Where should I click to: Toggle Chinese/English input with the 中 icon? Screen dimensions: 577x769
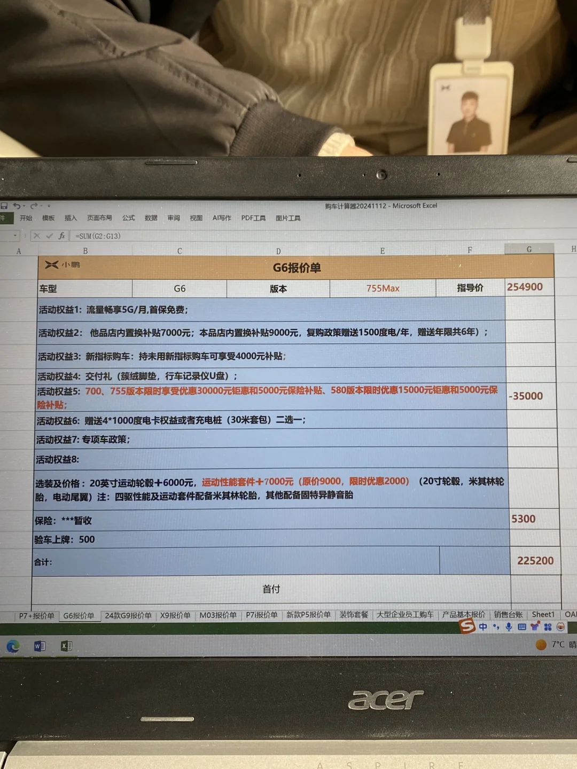tap(483, 626)
